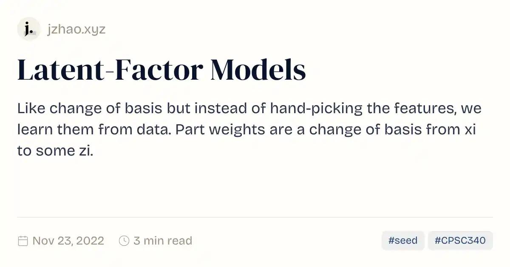Click the calendar icon beside the date
Image resolution: width=510 pixels, height=267 pixels.
click(x=22, y=240)
